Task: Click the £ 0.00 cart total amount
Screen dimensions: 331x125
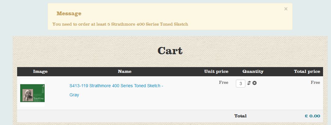Action: click(x=312, y=116)
